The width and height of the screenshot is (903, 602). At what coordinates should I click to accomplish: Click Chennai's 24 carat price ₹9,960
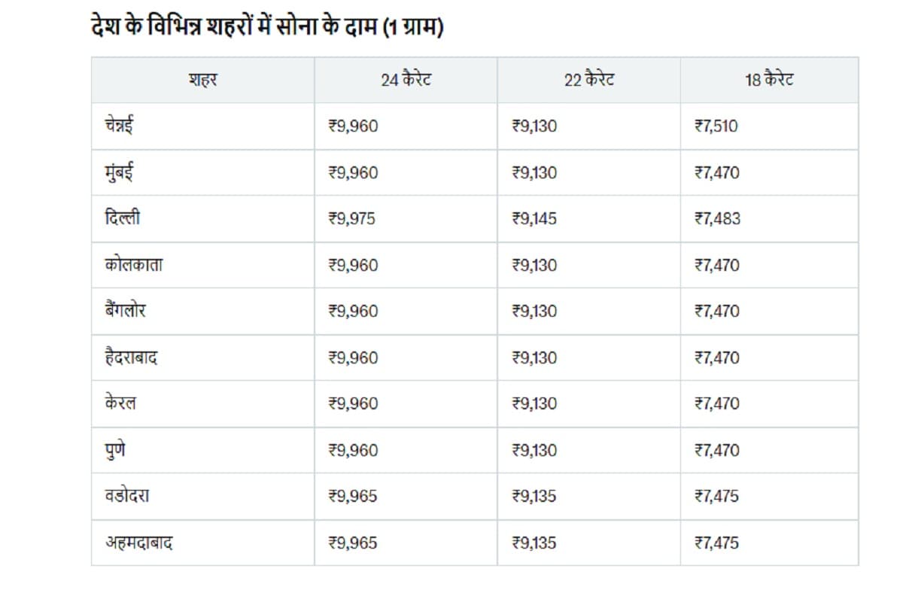[x=353, y=126]
